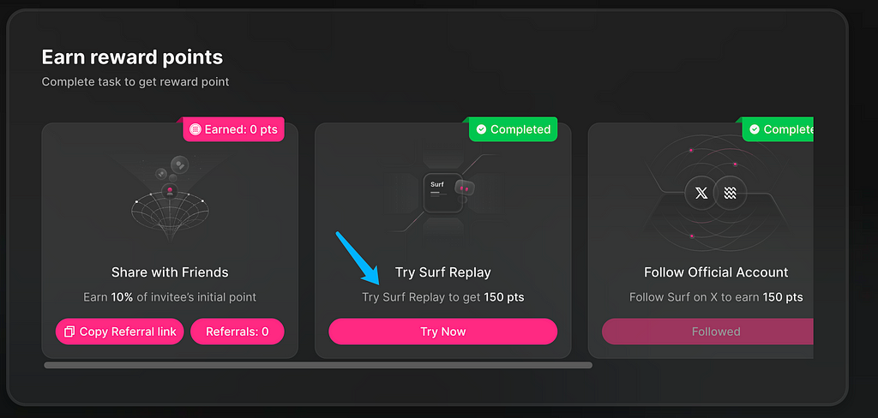Select the Share with Friends heading
878x418 pixels.
coord(170,272)
